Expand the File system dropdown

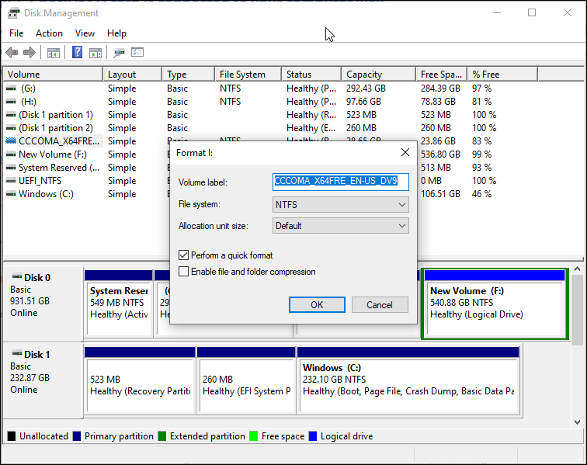pyautogui.click(x=341, y=205)
